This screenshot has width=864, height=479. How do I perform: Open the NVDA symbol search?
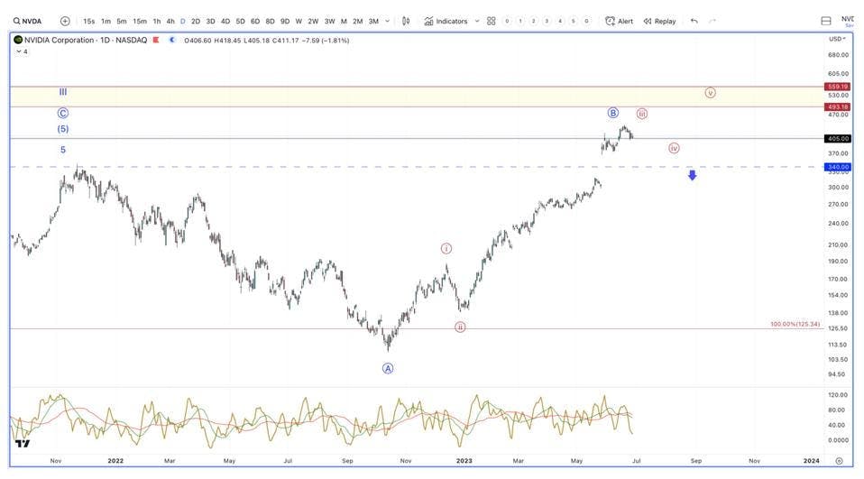pyautogui.click(x=28, y=21)
